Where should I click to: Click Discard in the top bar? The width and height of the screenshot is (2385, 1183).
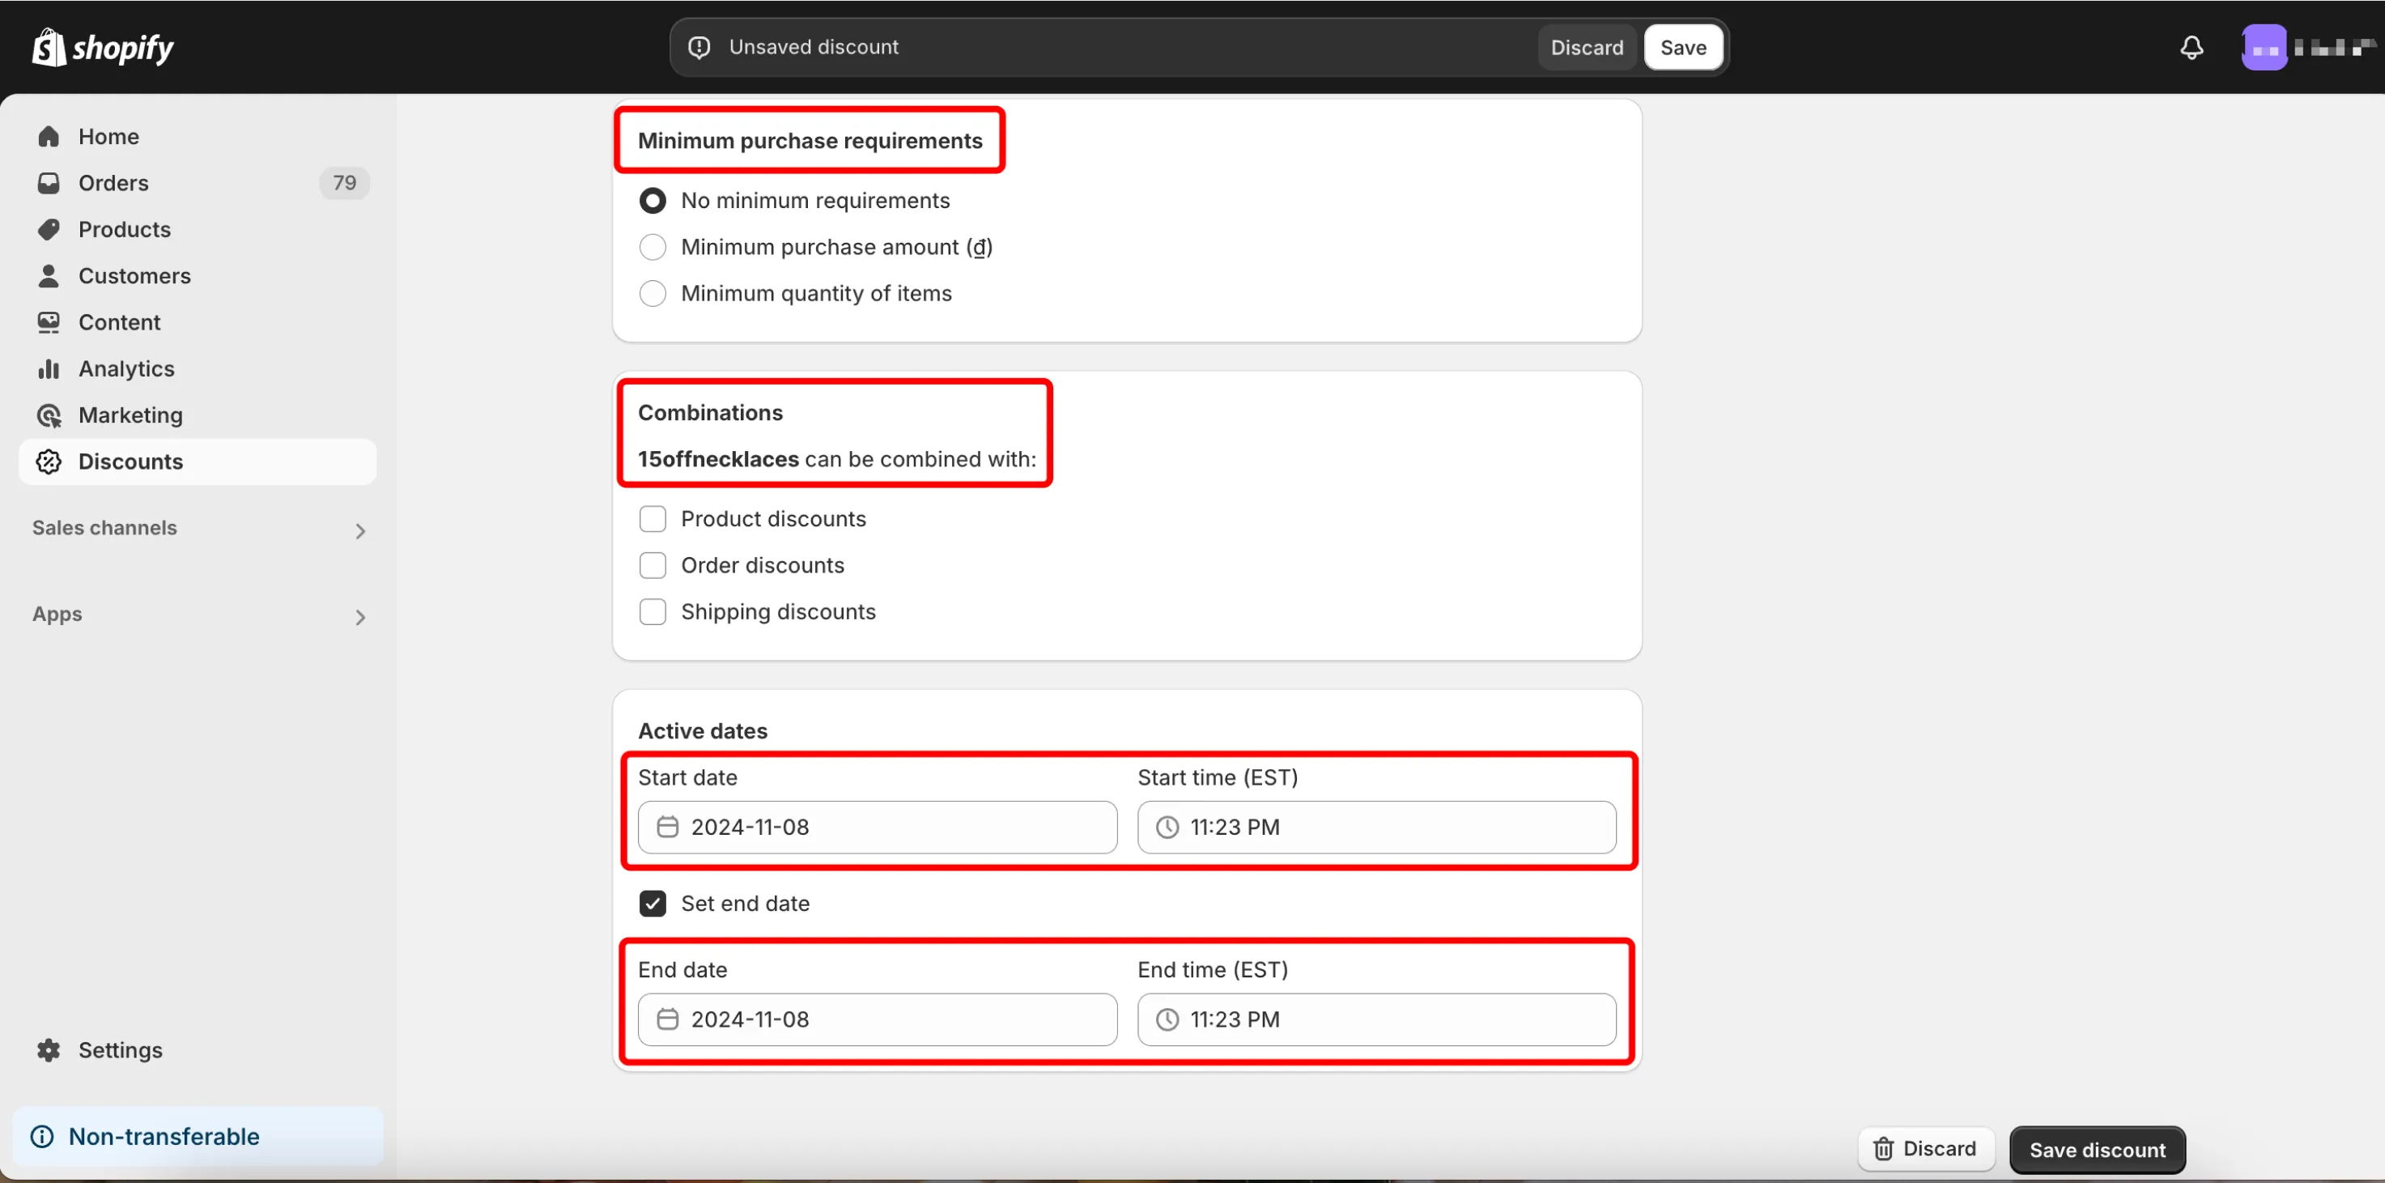[x=1587, y=47]
